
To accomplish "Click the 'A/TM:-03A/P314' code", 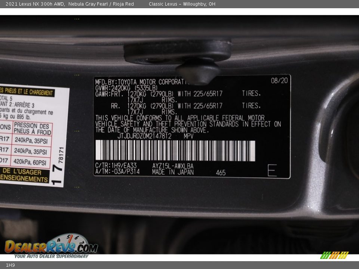I will point(117,171).
